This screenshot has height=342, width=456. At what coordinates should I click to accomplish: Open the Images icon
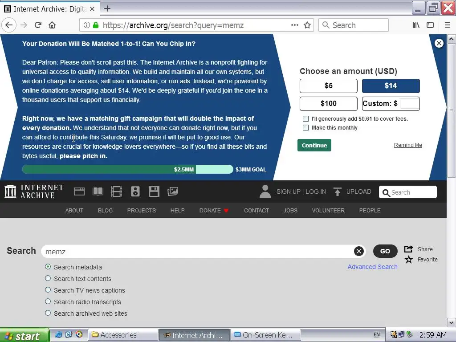[173, 191]
